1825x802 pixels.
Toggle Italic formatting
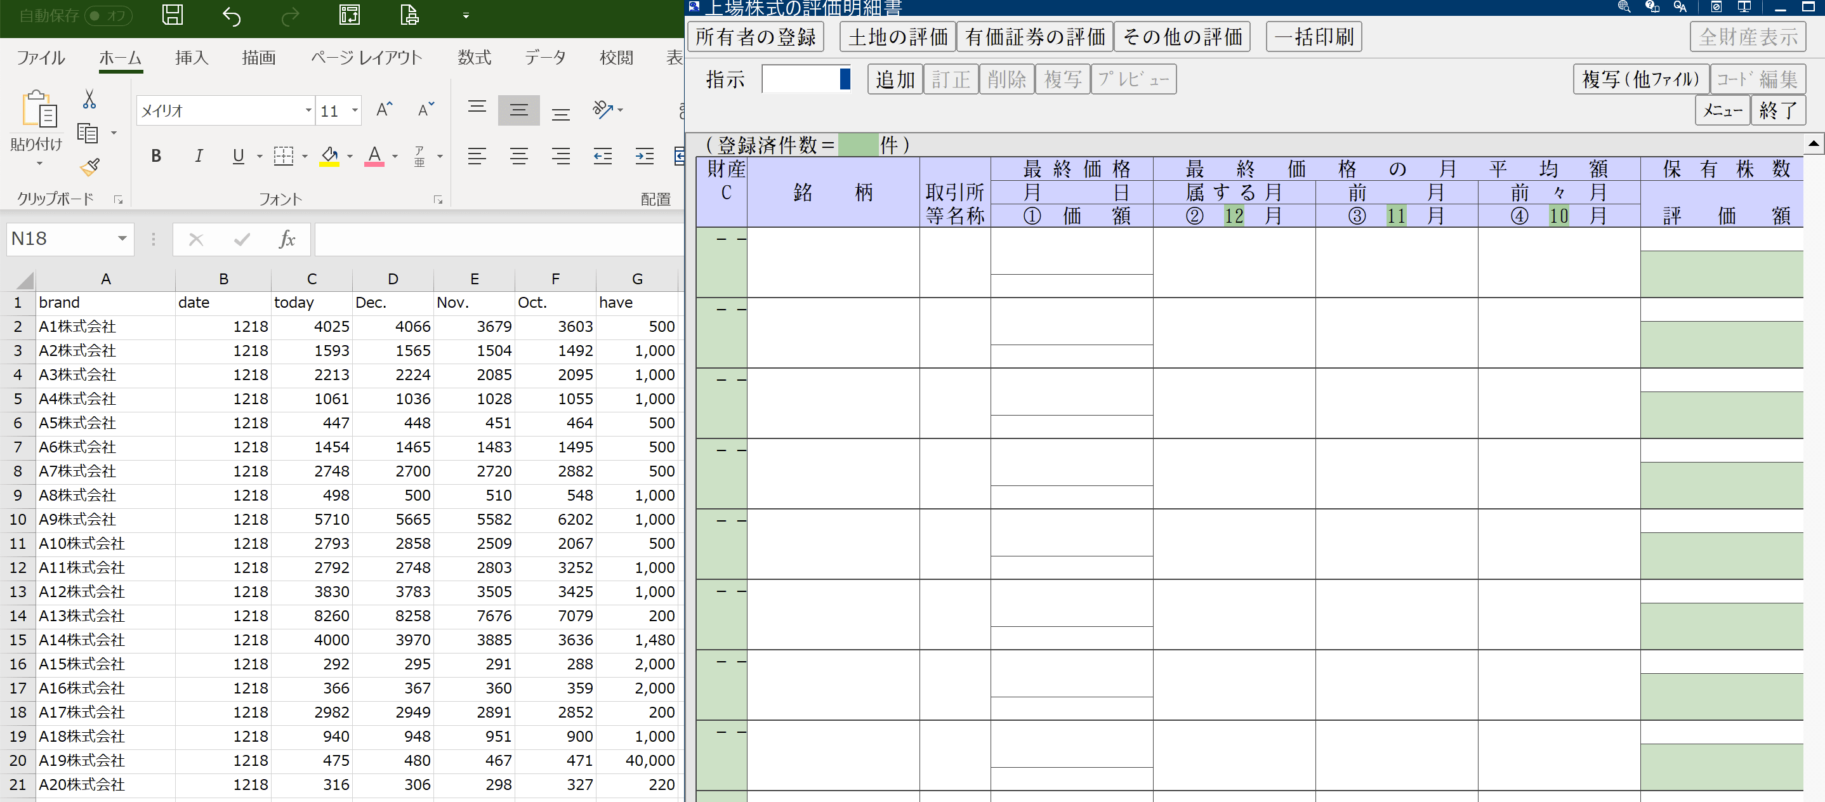click(x=199, y=156)
